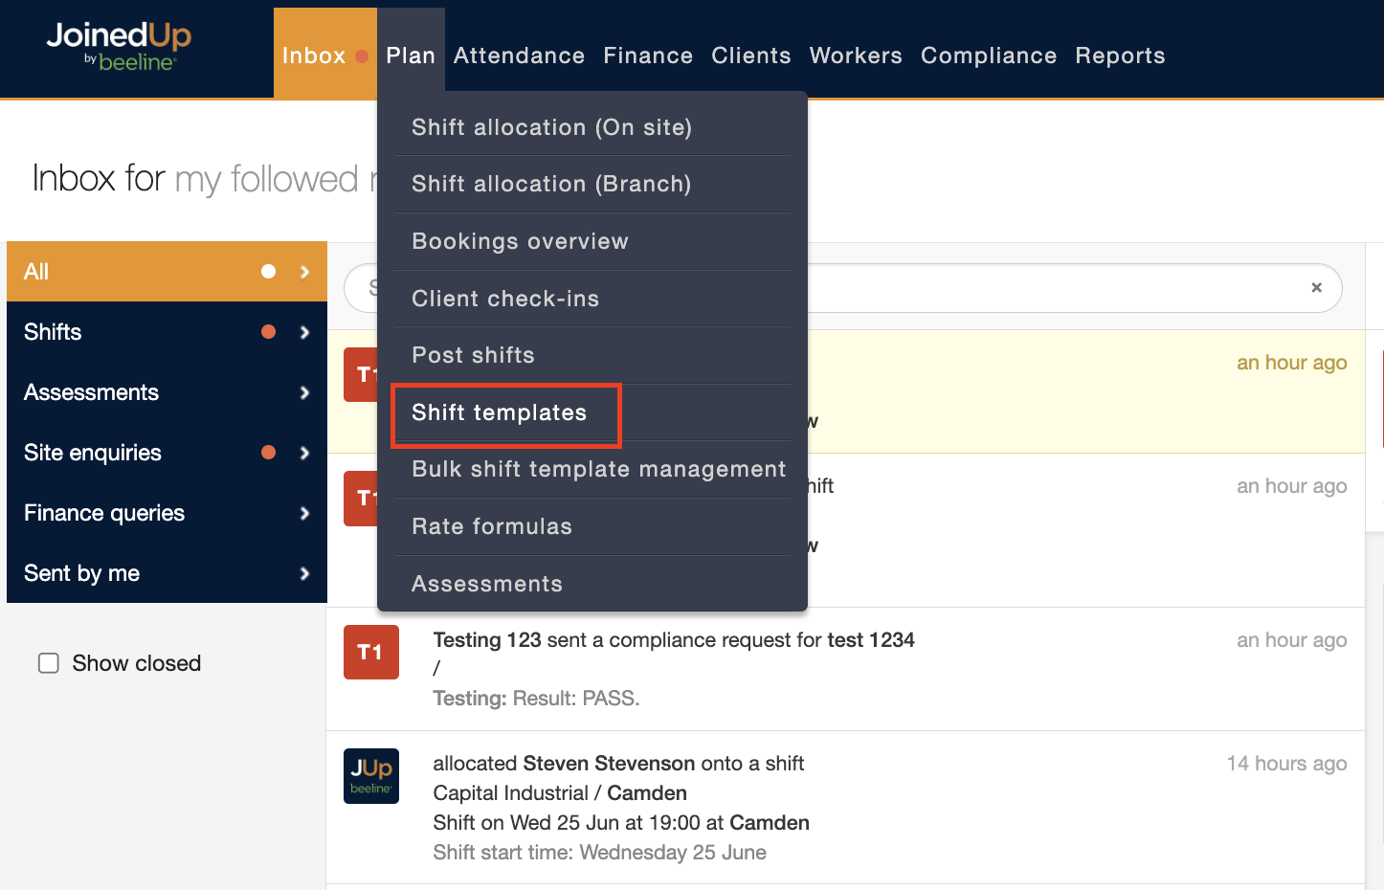Open the Attendance navigation tab

tap(519, 56)
